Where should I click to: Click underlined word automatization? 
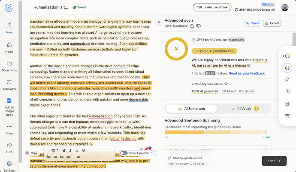[x=101, y=116]
